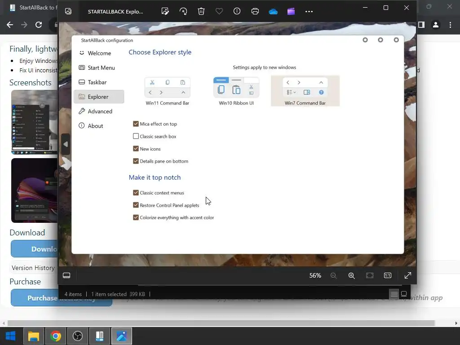Open the See more three-dot menu
460x345 pixels.
(x=309, y=11)
